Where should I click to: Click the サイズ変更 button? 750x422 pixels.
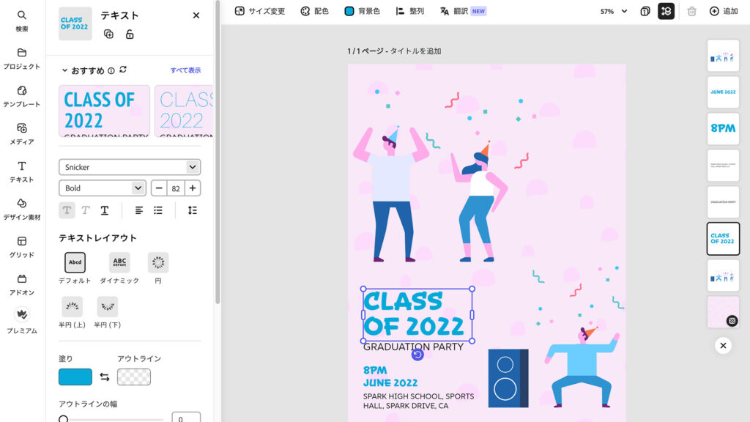pyautogui.click(x=260, y=11)
